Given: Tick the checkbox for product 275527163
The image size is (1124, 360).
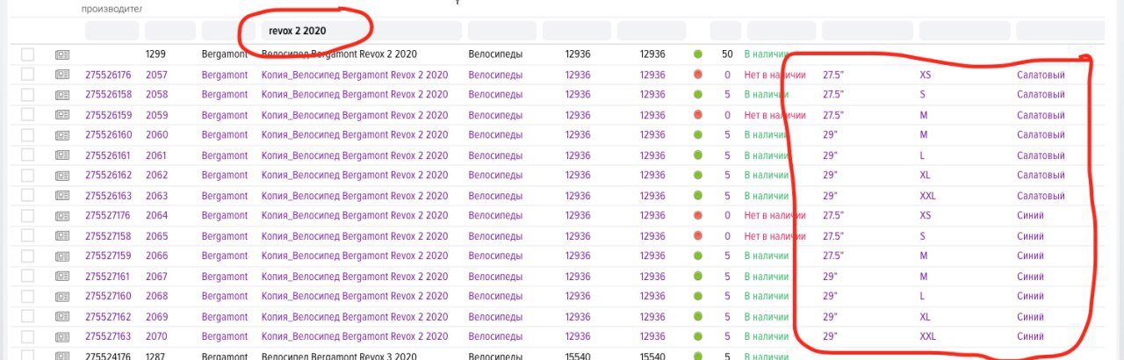Looking at the screenshot, I should click(x=27, y=337).
